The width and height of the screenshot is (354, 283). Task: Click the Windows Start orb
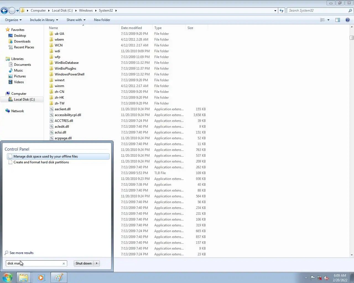pos(7,277)
